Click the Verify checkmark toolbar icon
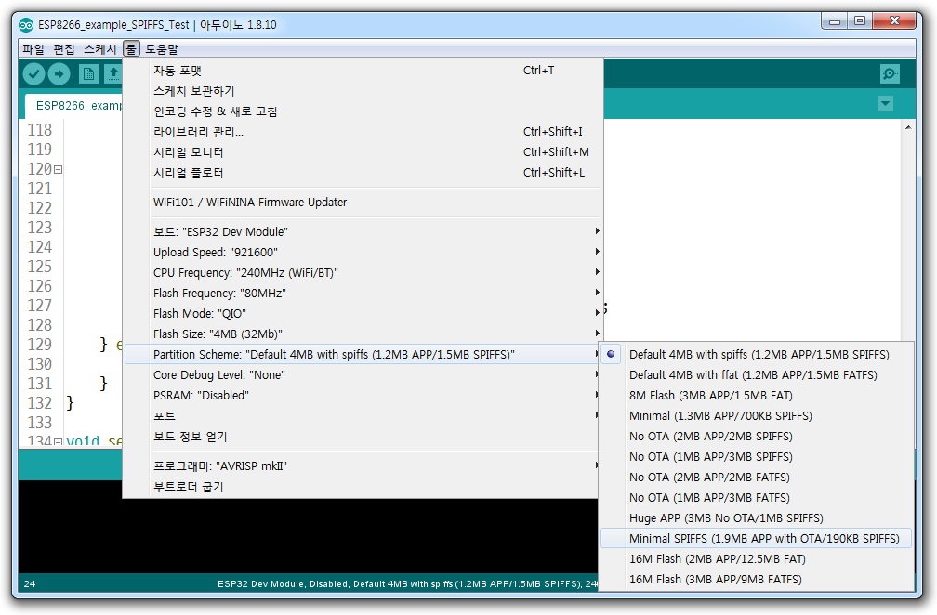 [34, 74]
